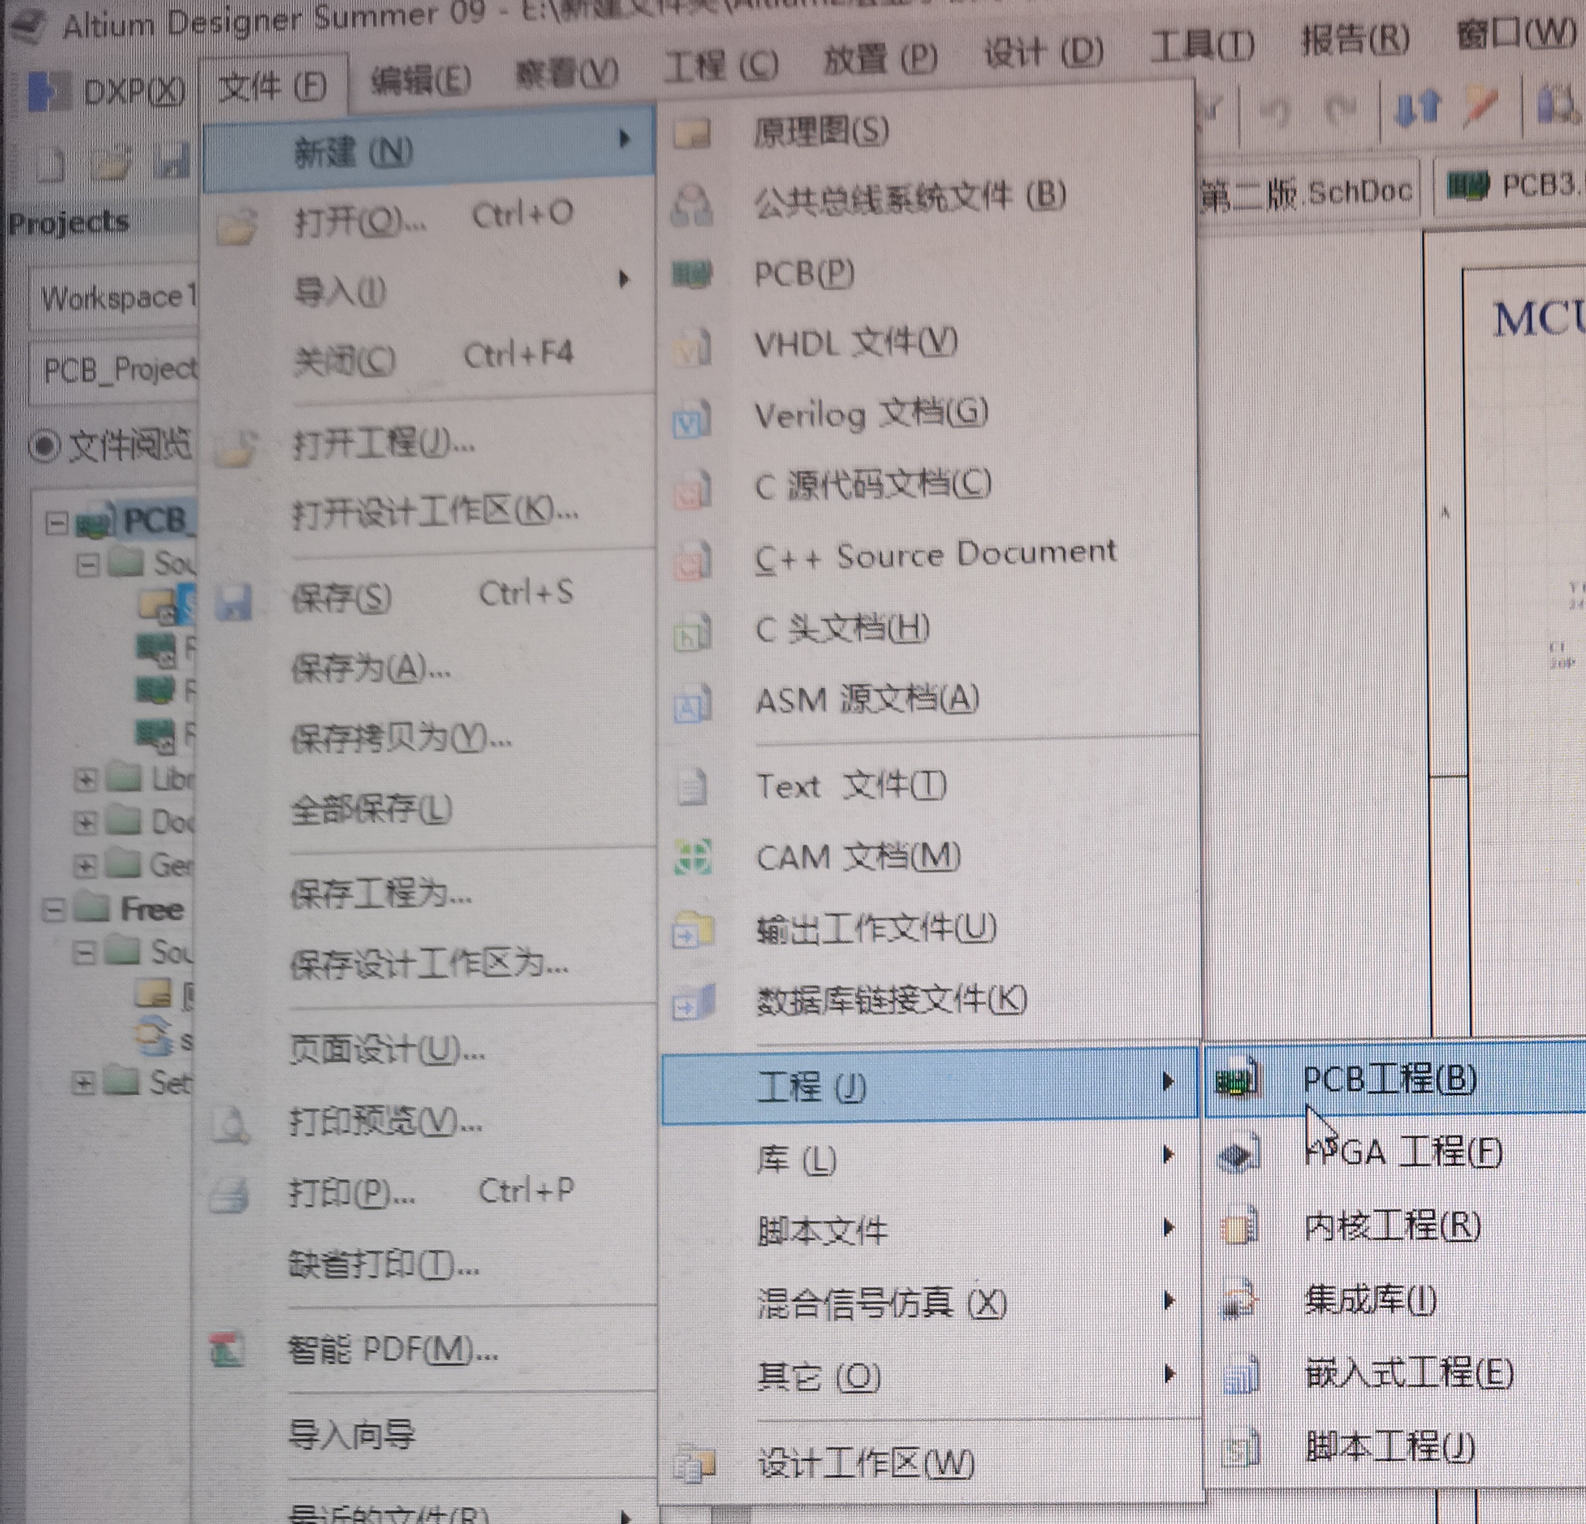
Task: Click the Workspace1 field in Projects panel
Action: coord(113,297)
